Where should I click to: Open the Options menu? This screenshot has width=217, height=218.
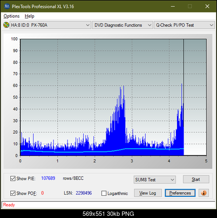[x=11, y=16]
